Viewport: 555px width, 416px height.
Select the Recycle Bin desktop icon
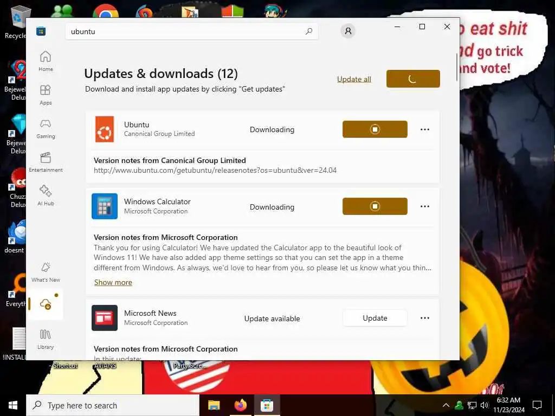(16, 22)
